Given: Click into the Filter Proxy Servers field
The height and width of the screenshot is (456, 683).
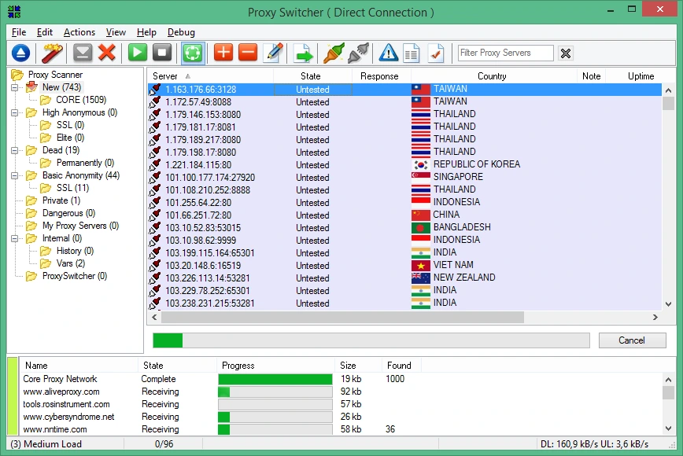Looking at the screenshot, I should [505, 53].
